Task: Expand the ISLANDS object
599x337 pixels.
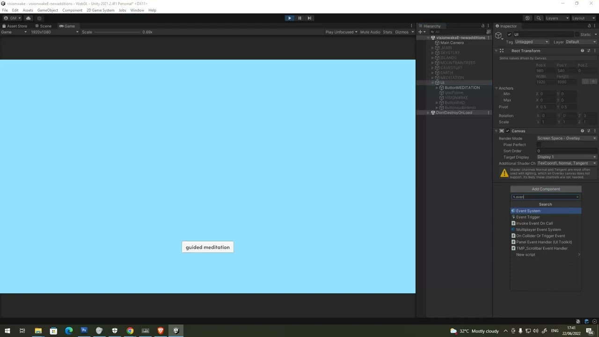Action: point(433,58)
